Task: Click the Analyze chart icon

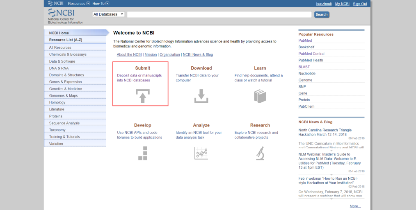Action: click(x=201, y=153)
